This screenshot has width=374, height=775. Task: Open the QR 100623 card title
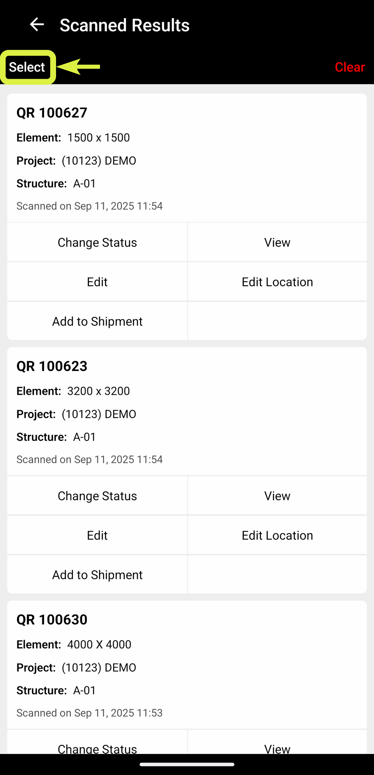[x=52, y=366]
